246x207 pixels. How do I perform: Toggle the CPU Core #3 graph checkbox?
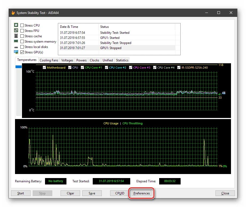[x=131, y=68]
